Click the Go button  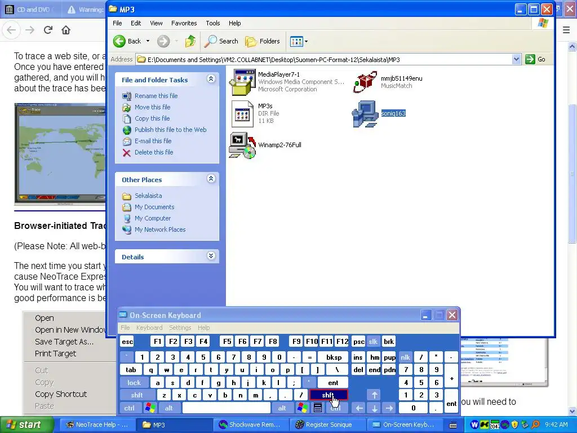(535, 59)
